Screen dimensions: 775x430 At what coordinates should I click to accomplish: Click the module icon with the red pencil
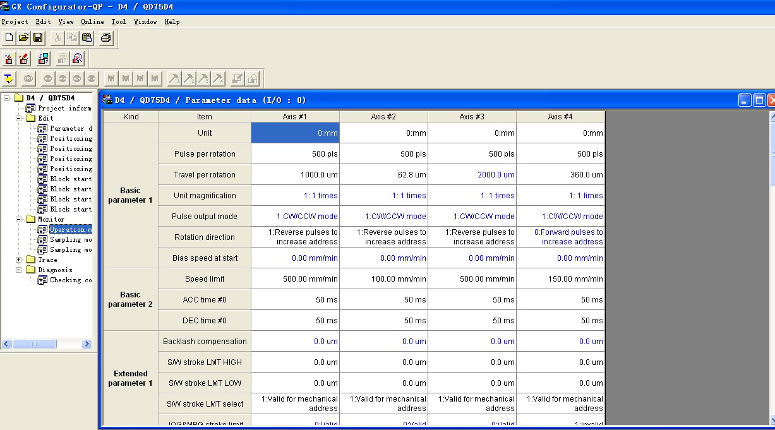23,59
